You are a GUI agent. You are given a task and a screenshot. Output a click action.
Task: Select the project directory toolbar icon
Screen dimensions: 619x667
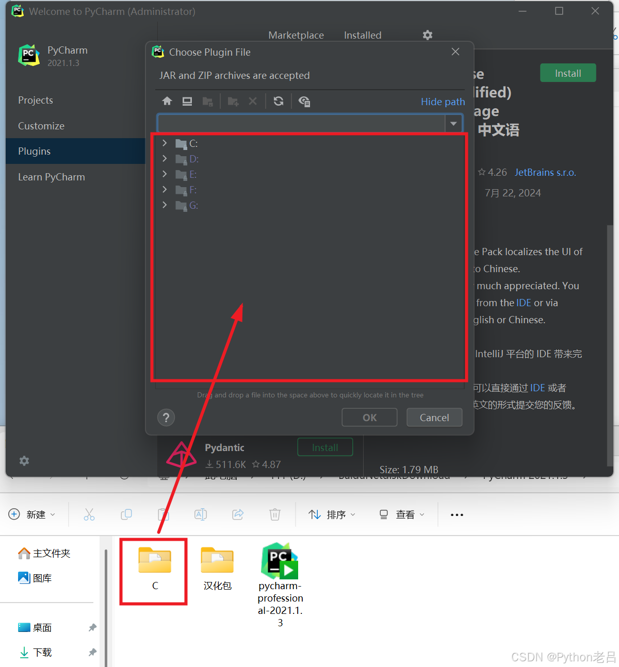coord(208,101)
